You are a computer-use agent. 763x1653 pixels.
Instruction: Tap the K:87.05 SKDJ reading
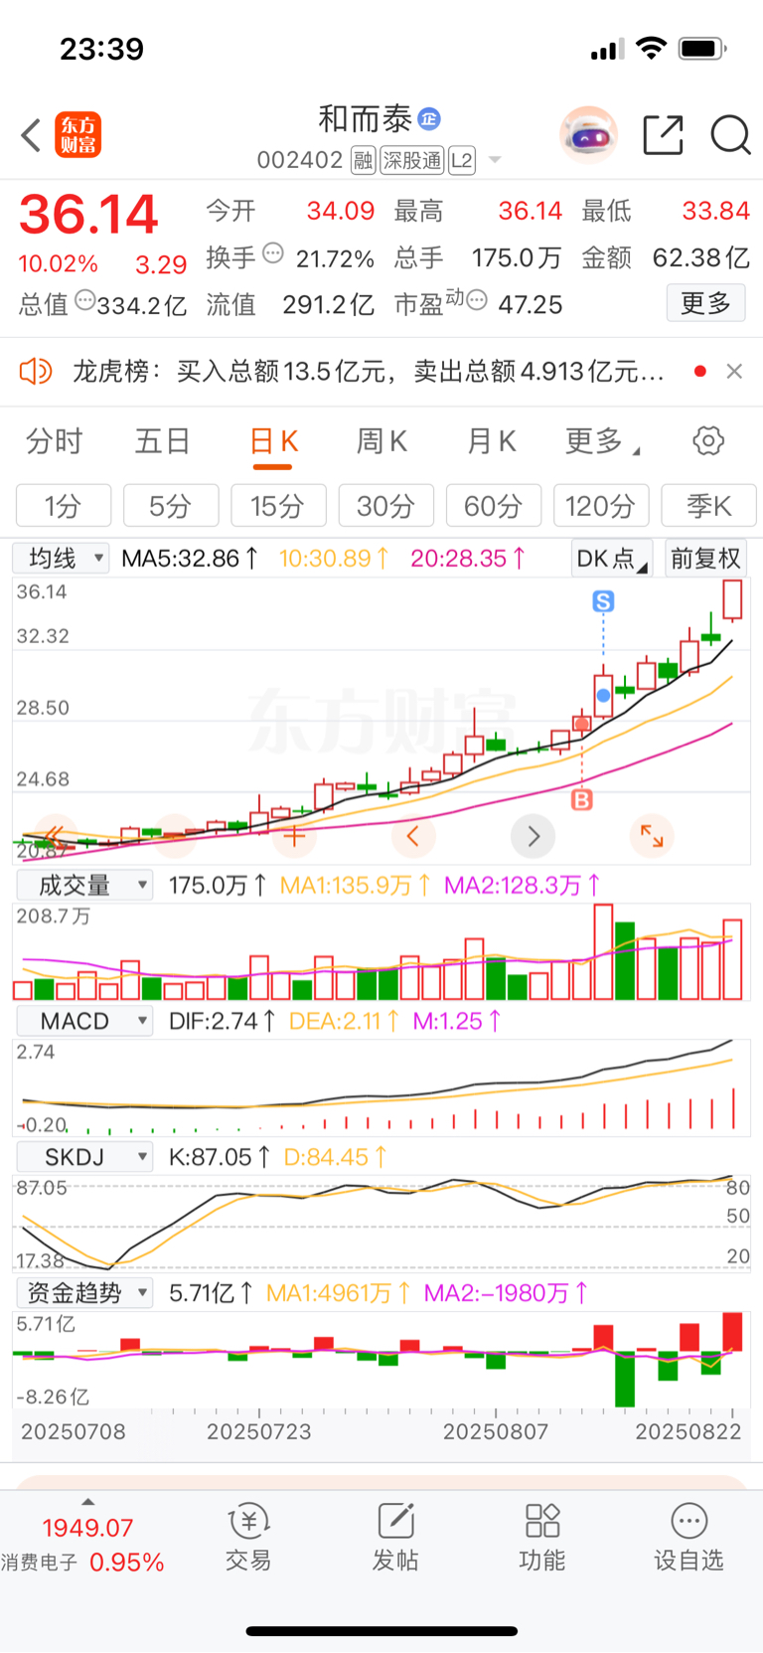219,1157
